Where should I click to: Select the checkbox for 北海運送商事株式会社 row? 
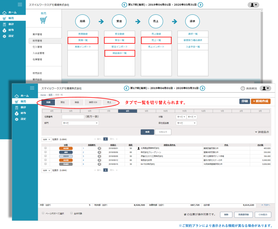coord(46,148)
